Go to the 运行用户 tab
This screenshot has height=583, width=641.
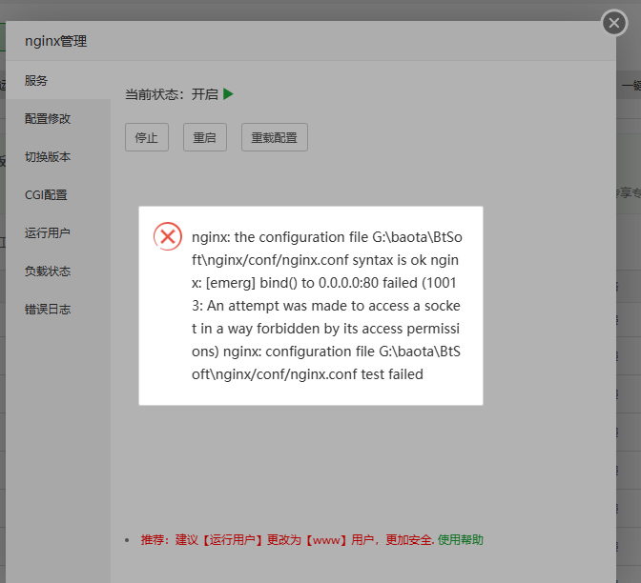click(58, 232)
